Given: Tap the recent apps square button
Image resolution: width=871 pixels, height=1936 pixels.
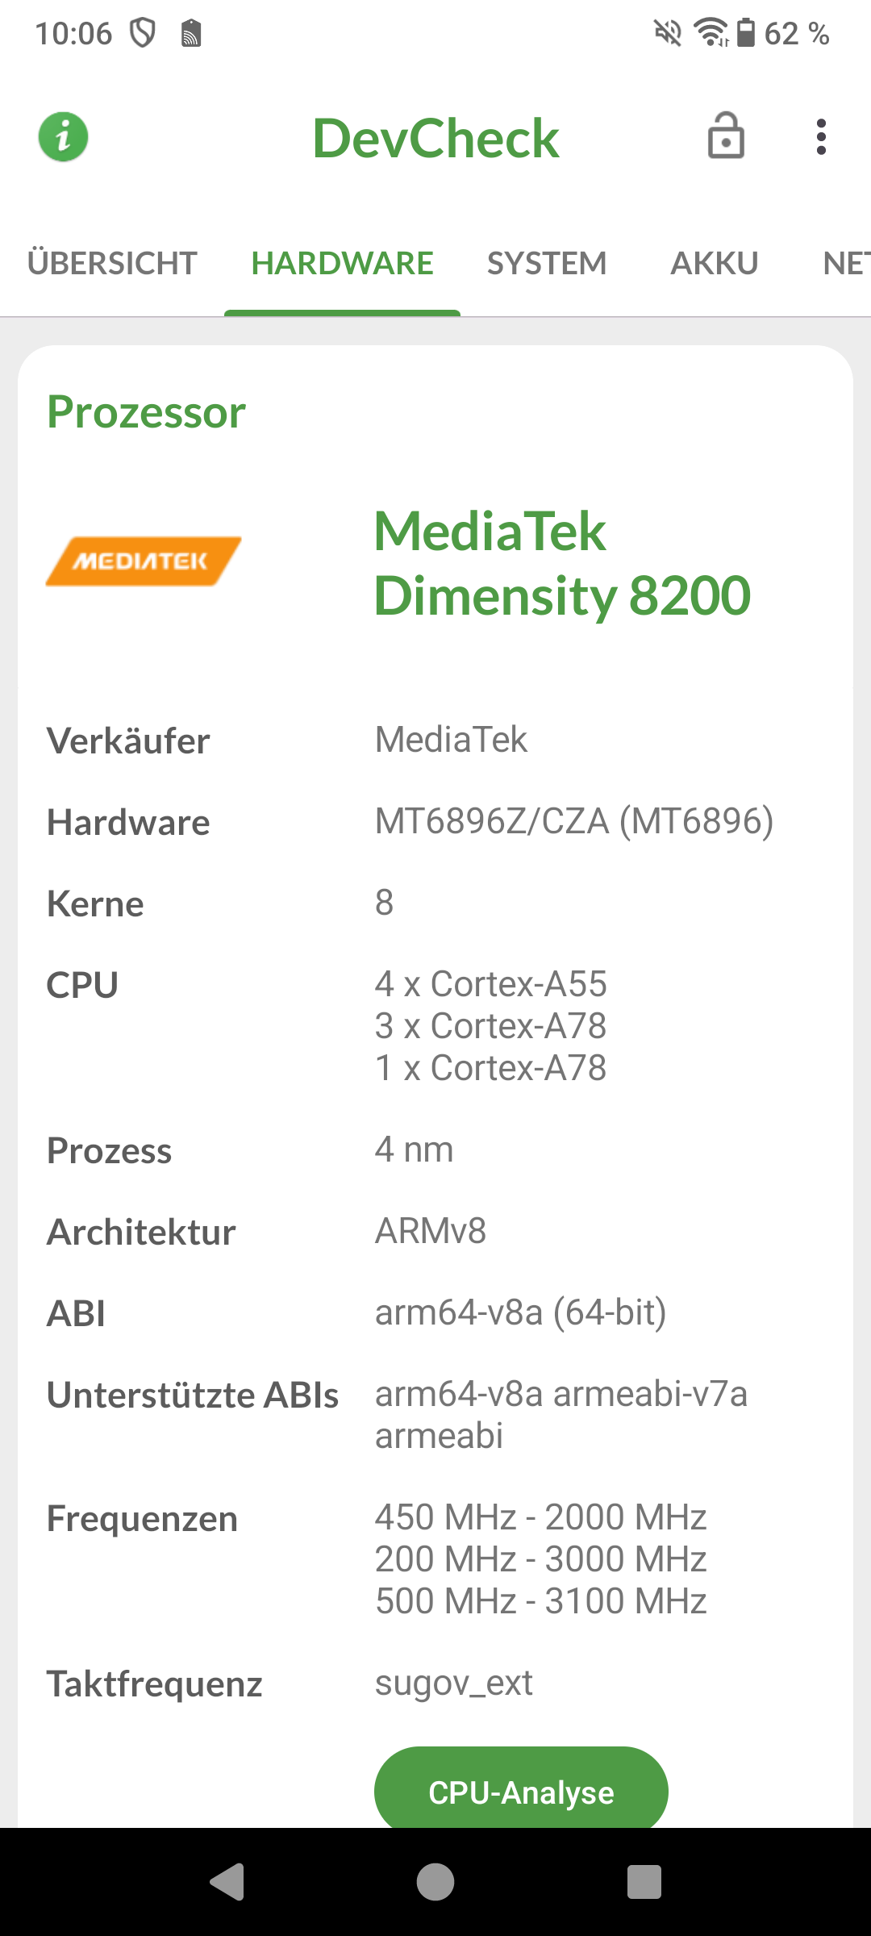Looking at the screenshot, I should coord(644,1882).
